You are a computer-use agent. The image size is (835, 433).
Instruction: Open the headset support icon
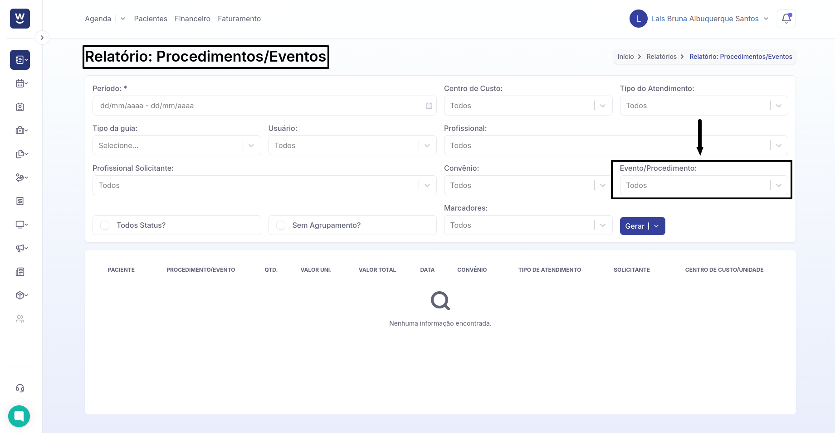coord(20,388)
